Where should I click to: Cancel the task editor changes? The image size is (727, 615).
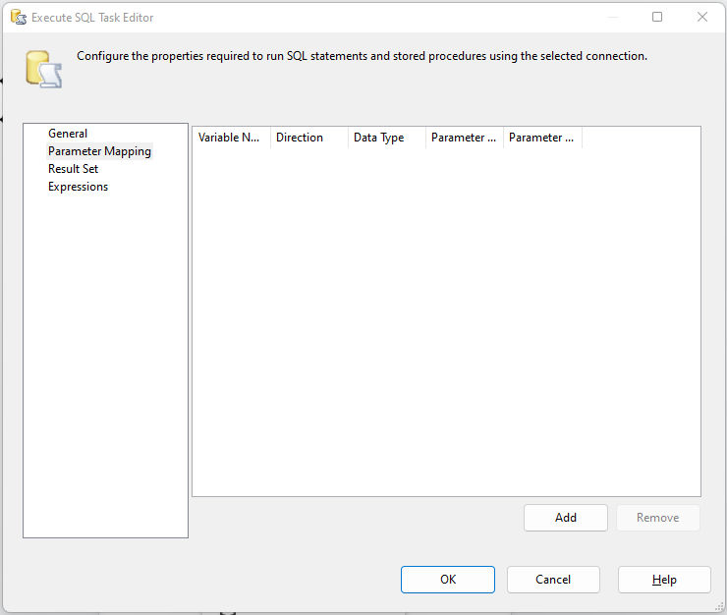(553, 580)
